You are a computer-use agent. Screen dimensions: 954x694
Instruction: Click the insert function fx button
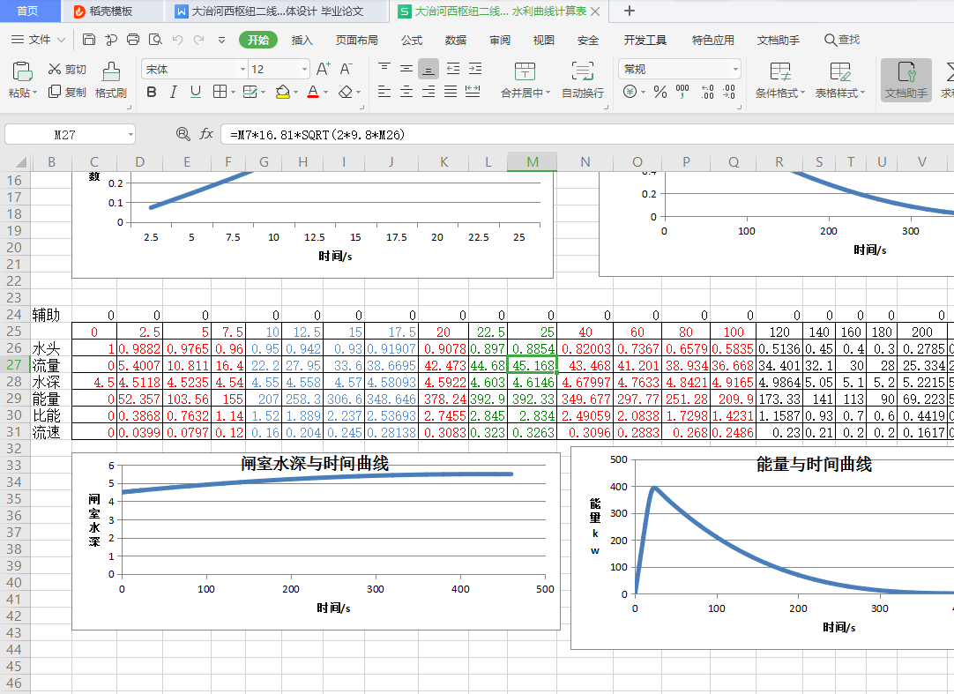tap(206, 134)
